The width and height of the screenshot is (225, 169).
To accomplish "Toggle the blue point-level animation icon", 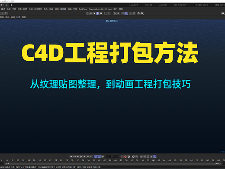I will [x=155, y=156].
